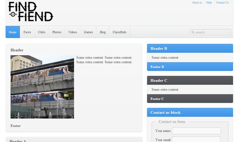Click the Find a Fiend logo
The width and height of the screenshot is (237, 142).
(31, 11)
